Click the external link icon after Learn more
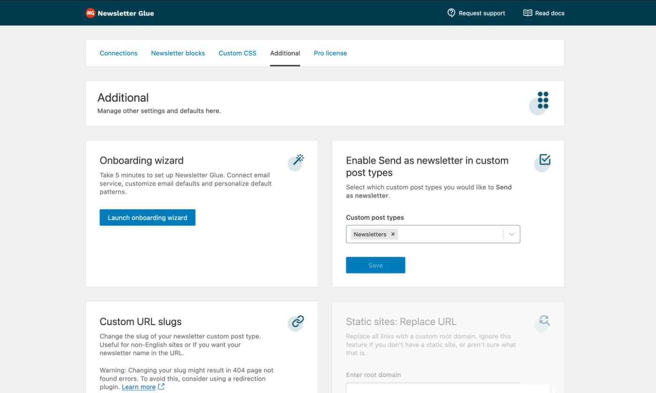 [x=161, y=387]
